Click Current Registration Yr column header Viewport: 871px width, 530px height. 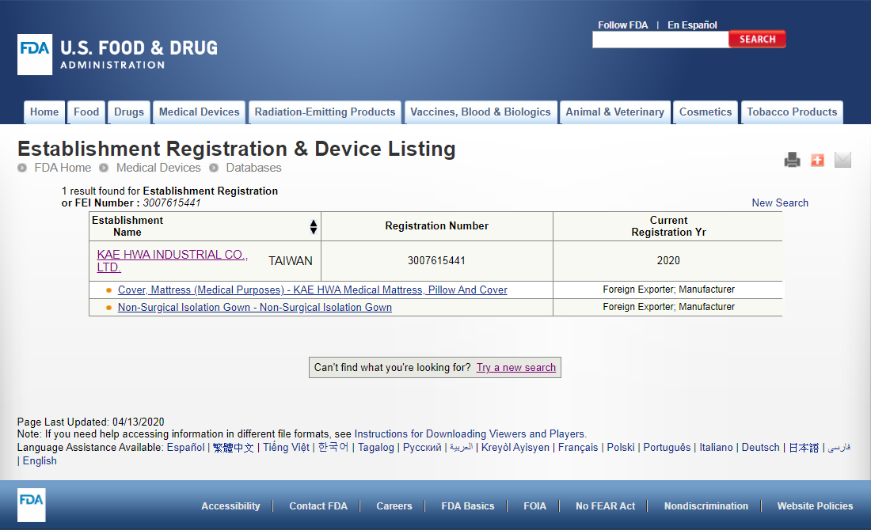tap(668, 226)
